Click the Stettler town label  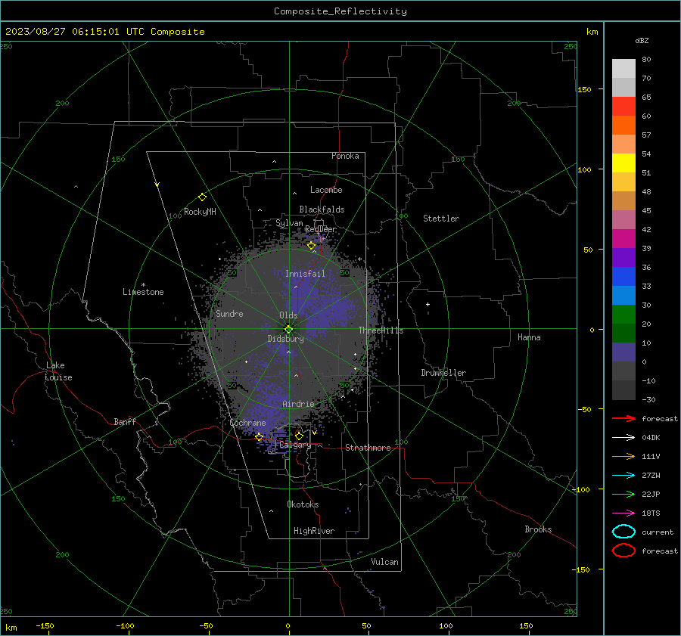pos(441,219)
